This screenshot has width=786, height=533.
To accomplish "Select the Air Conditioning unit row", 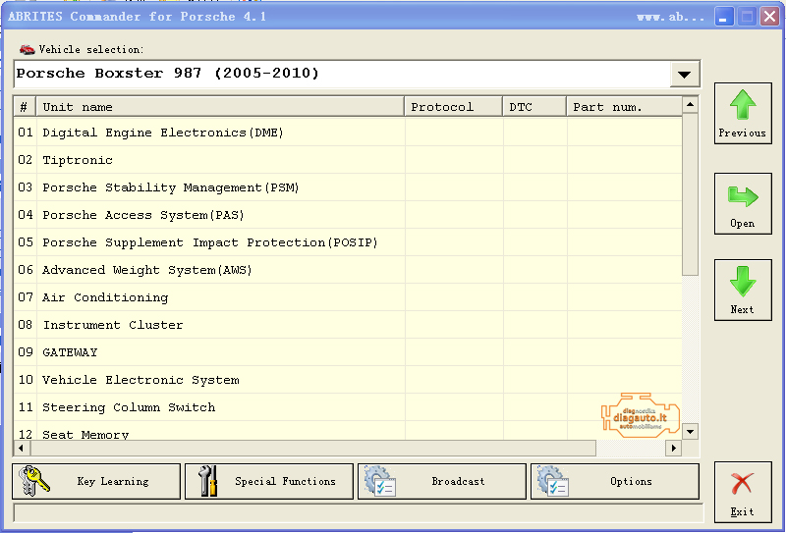I will pos(105,297).
